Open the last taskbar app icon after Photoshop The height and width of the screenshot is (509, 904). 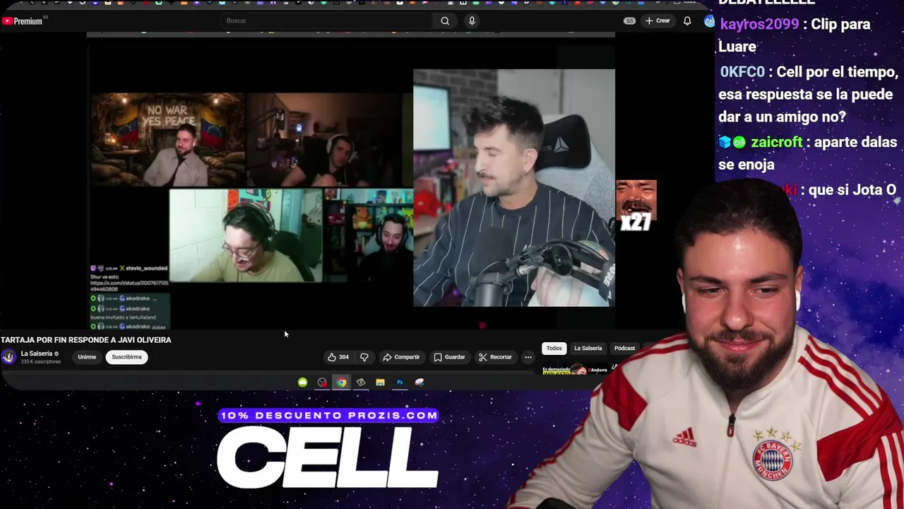pyautogui.click(x=420, y=382)
